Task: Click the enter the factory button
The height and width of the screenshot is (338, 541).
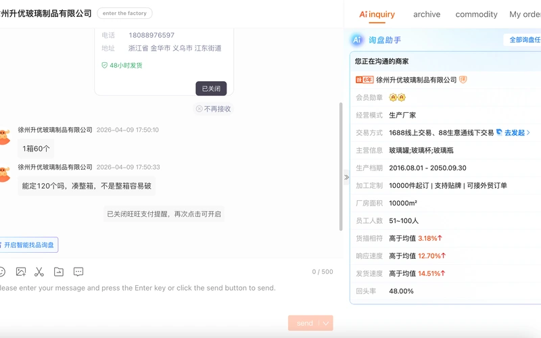Action: pos(124,13)
